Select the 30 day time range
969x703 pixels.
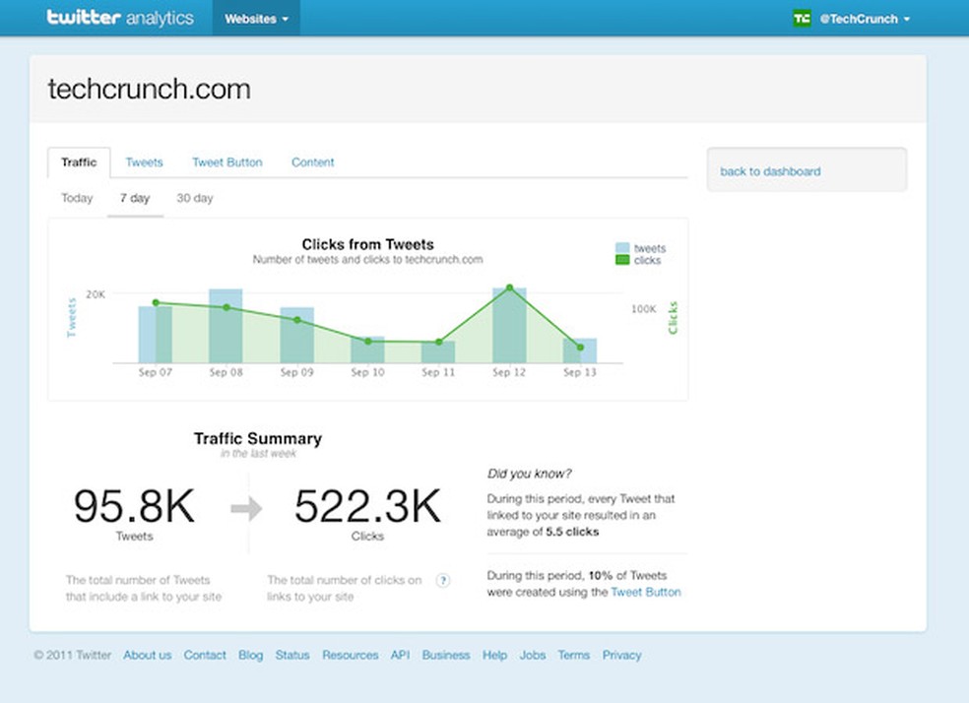pyautogui.click(x=194, y=198)
